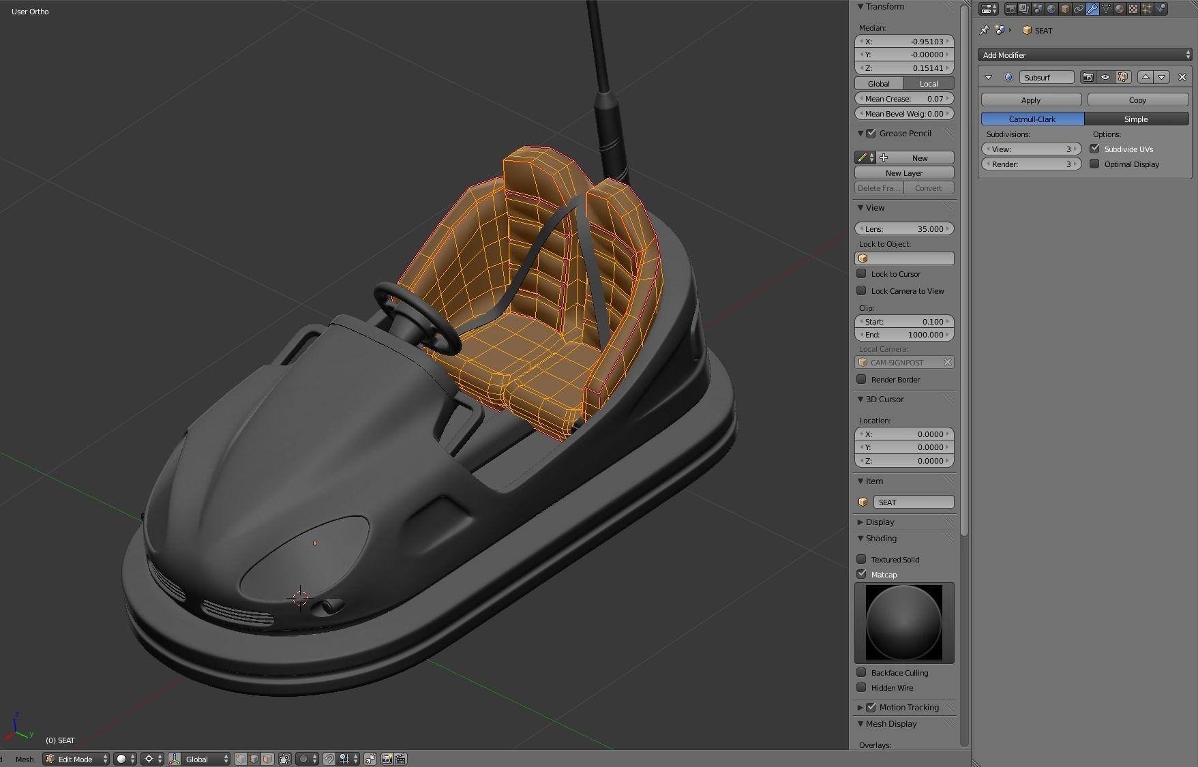
Task: Expand the Motion Tracking panel
Action: click(860, 707)
